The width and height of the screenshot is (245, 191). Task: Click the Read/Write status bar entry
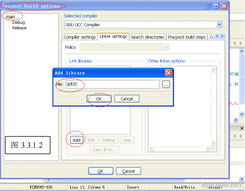click(x=184, y=187)
